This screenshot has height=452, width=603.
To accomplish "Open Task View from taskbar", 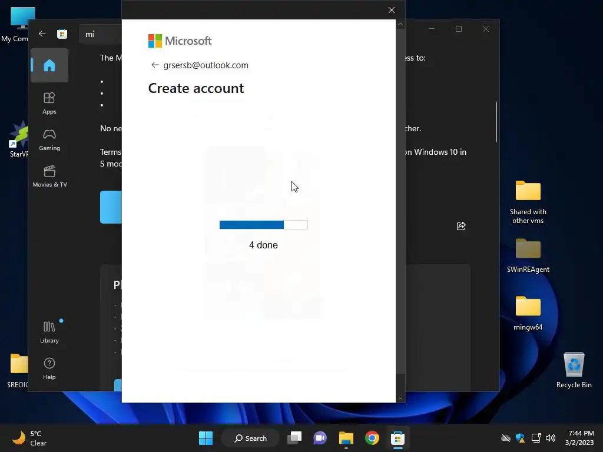I will [294, 438].
